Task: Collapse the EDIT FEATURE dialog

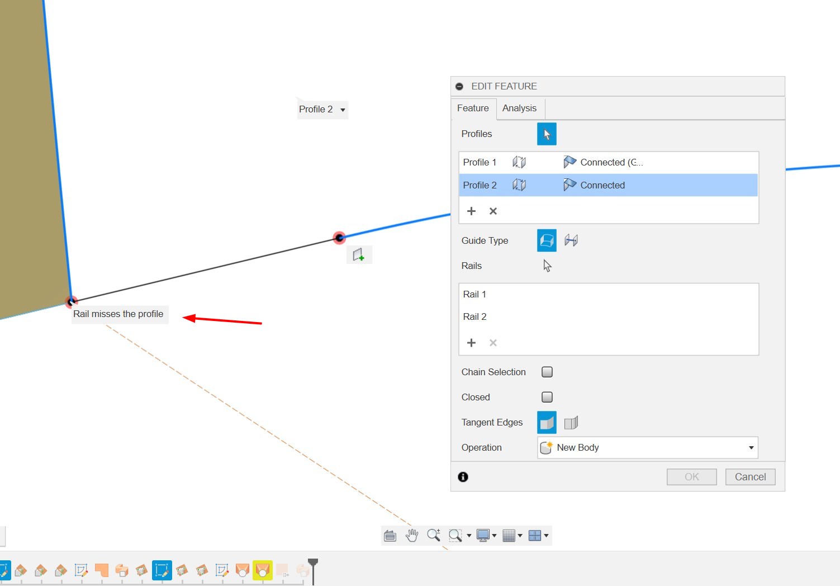Action: [x=459, y=87]
